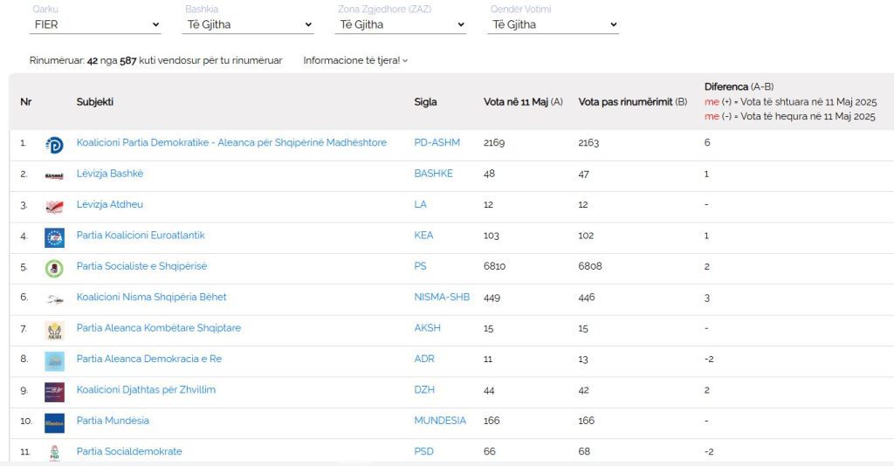Click the Djathtas për Zhvillim logo
Screen dimensions: 894x466
(x=54, y=391)
